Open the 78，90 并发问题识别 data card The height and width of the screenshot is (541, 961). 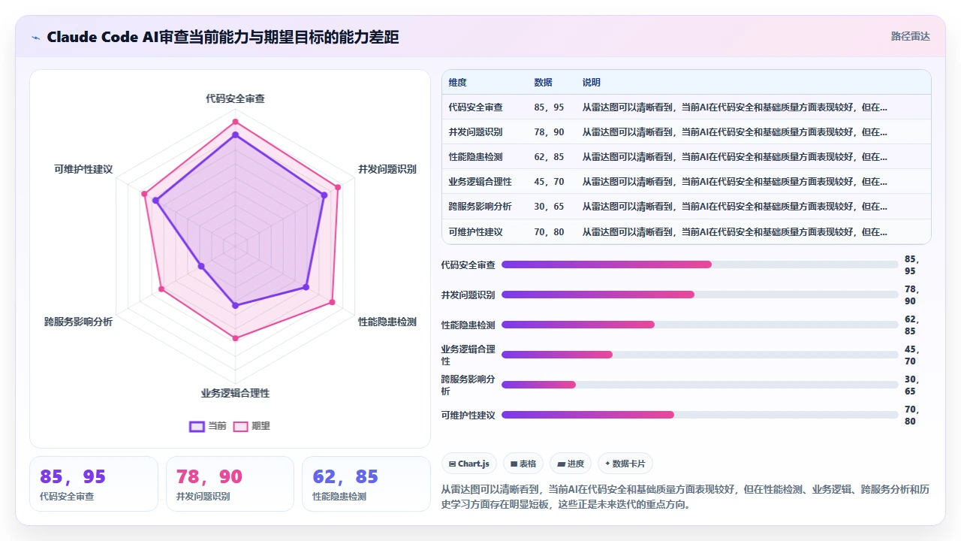230,484
